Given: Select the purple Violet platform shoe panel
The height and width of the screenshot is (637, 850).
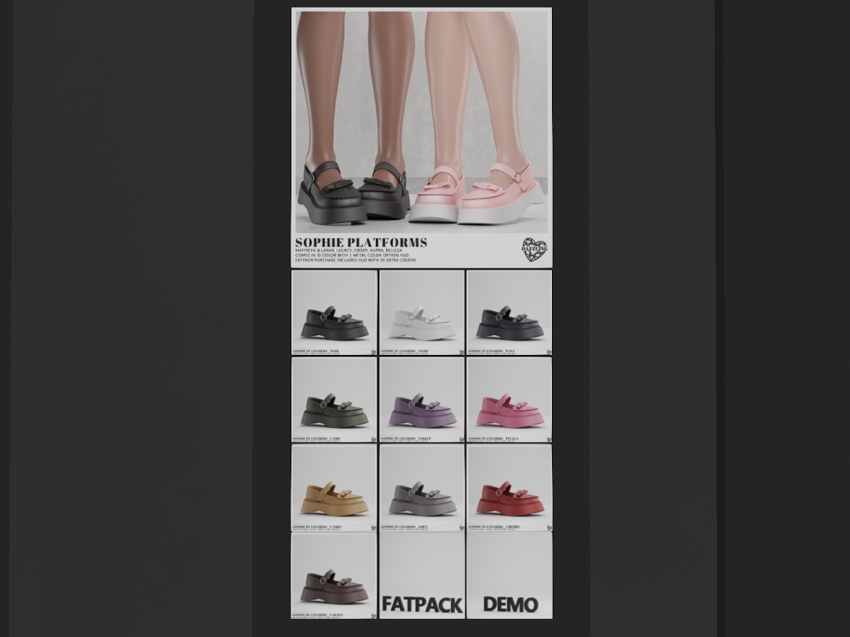Looking at the screenshot, I should pos(423,400).
